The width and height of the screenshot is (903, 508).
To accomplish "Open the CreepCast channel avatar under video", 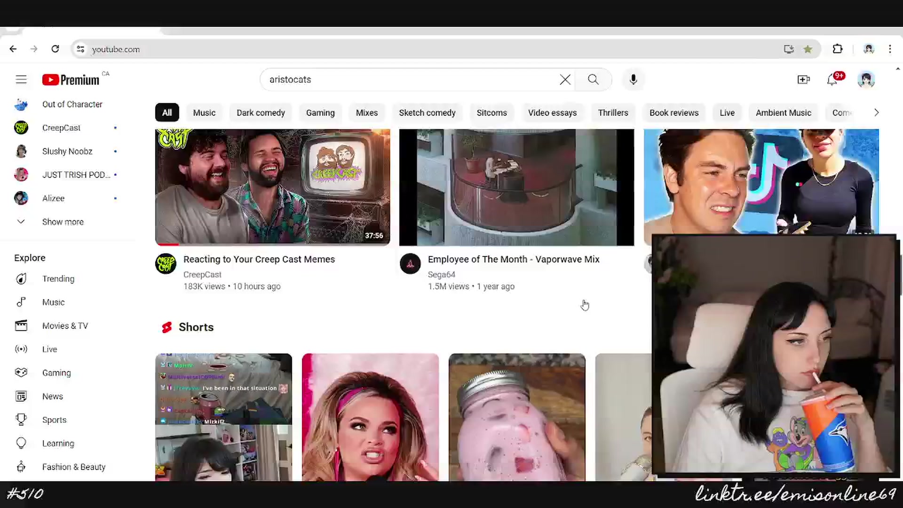I will click(166, 264).
